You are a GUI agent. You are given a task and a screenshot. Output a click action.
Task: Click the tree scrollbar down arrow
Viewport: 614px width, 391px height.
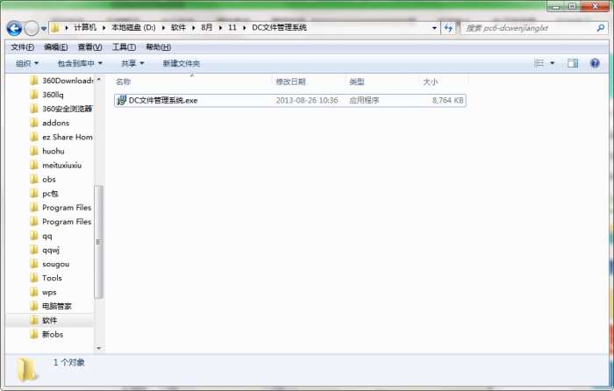coord(98,348)
